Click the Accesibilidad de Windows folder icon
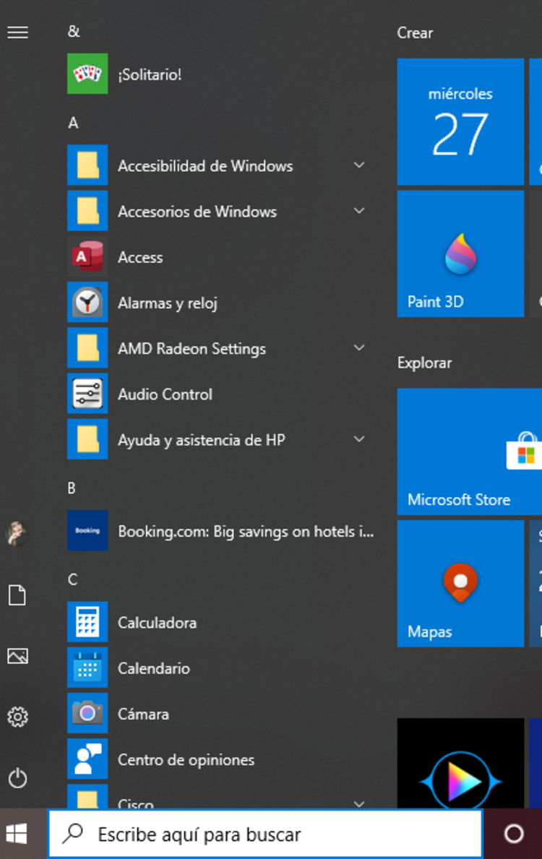The width and height of the screenshot is (542, 859). [87, 165]
